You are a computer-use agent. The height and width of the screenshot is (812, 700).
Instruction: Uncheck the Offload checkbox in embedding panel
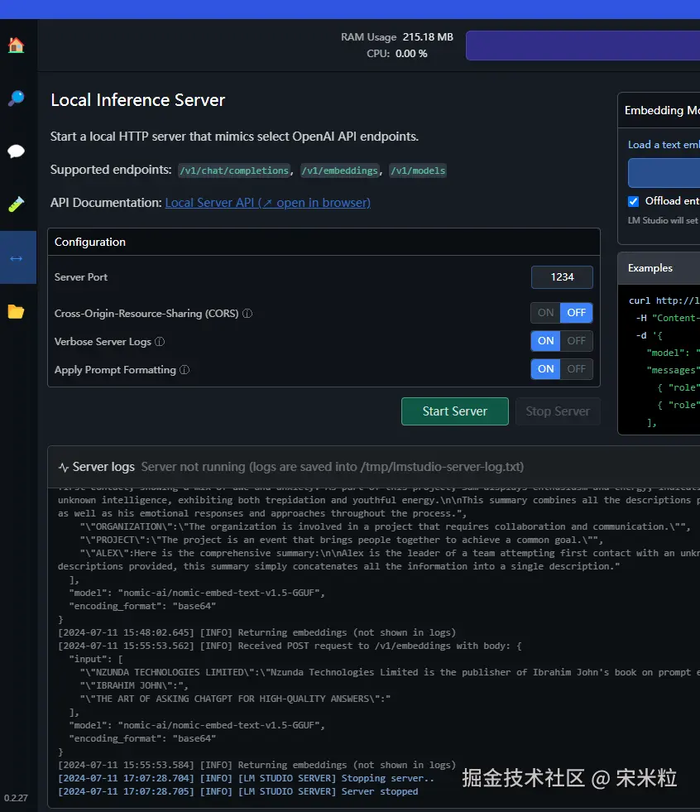pos(634,201)
